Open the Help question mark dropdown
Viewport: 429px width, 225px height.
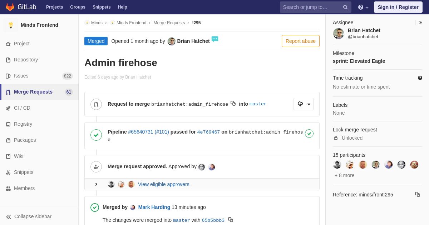tap(363, 7)
